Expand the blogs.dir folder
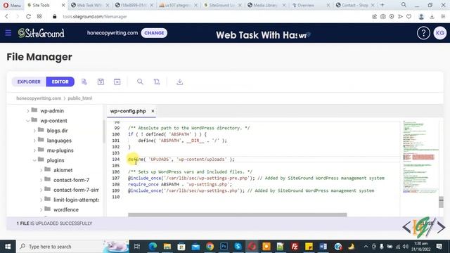 pyautogui.click(x=34, y=131)
